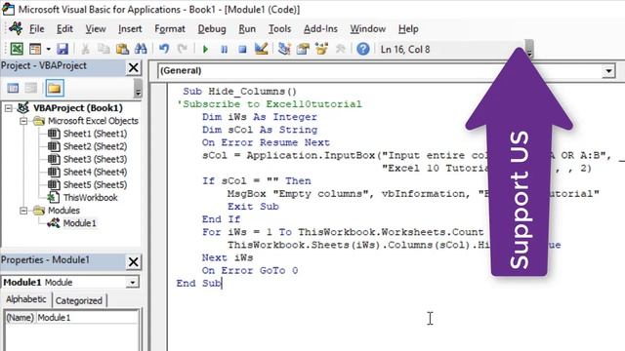Open the Help menu

408,29
